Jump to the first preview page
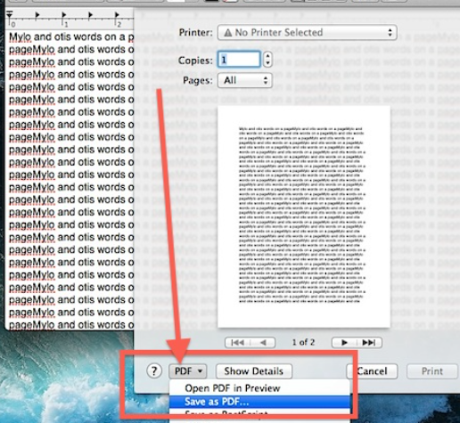460x423 pixels. coord(238,343)
